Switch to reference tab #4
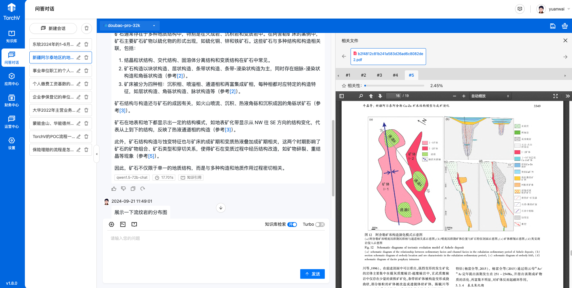The height and width of the screenshot is (288, 572). (x=396, y=75)
